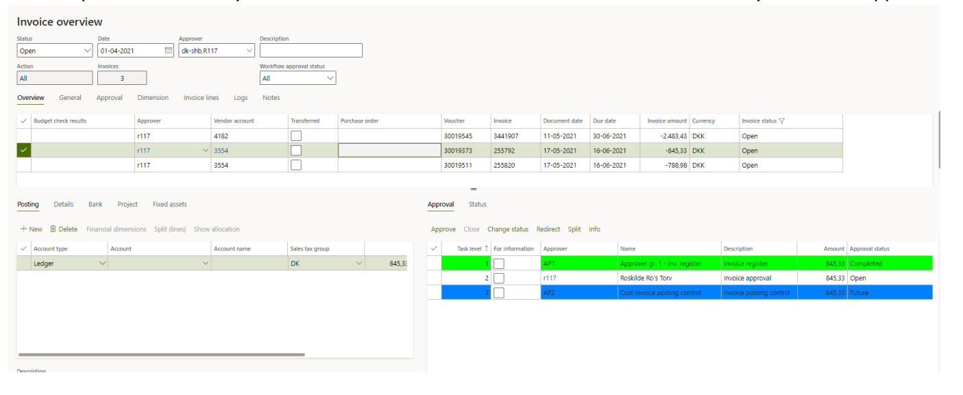Click the Redirect button
Image resolution: width=963 pixels, height=395 pixels.
(548, 229)
